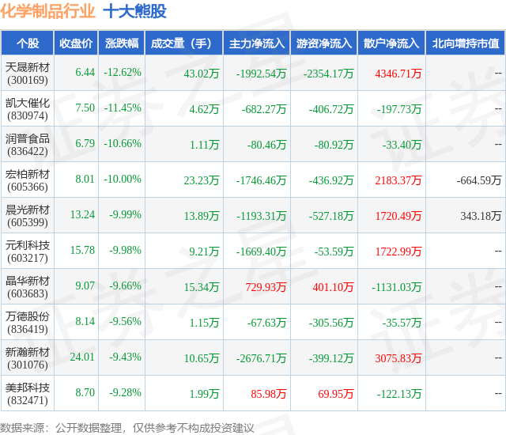Click the 游资净流入 column header
This screenshot has width=506, height=435.
point(324,43)
